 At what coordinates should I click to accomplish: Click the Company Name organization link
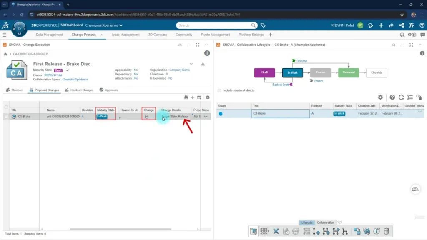pyautogui.click(x=180, y=70)
